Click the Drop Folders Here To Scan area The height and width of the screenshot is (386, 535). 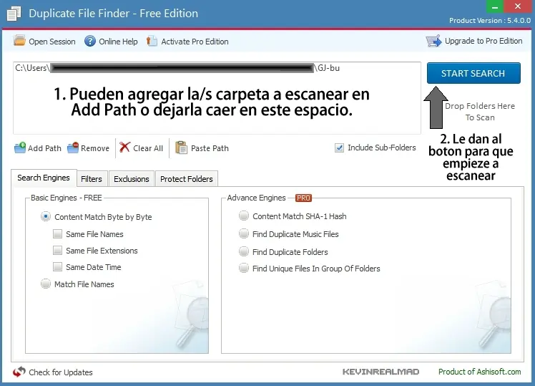click(x=480, y=112)
